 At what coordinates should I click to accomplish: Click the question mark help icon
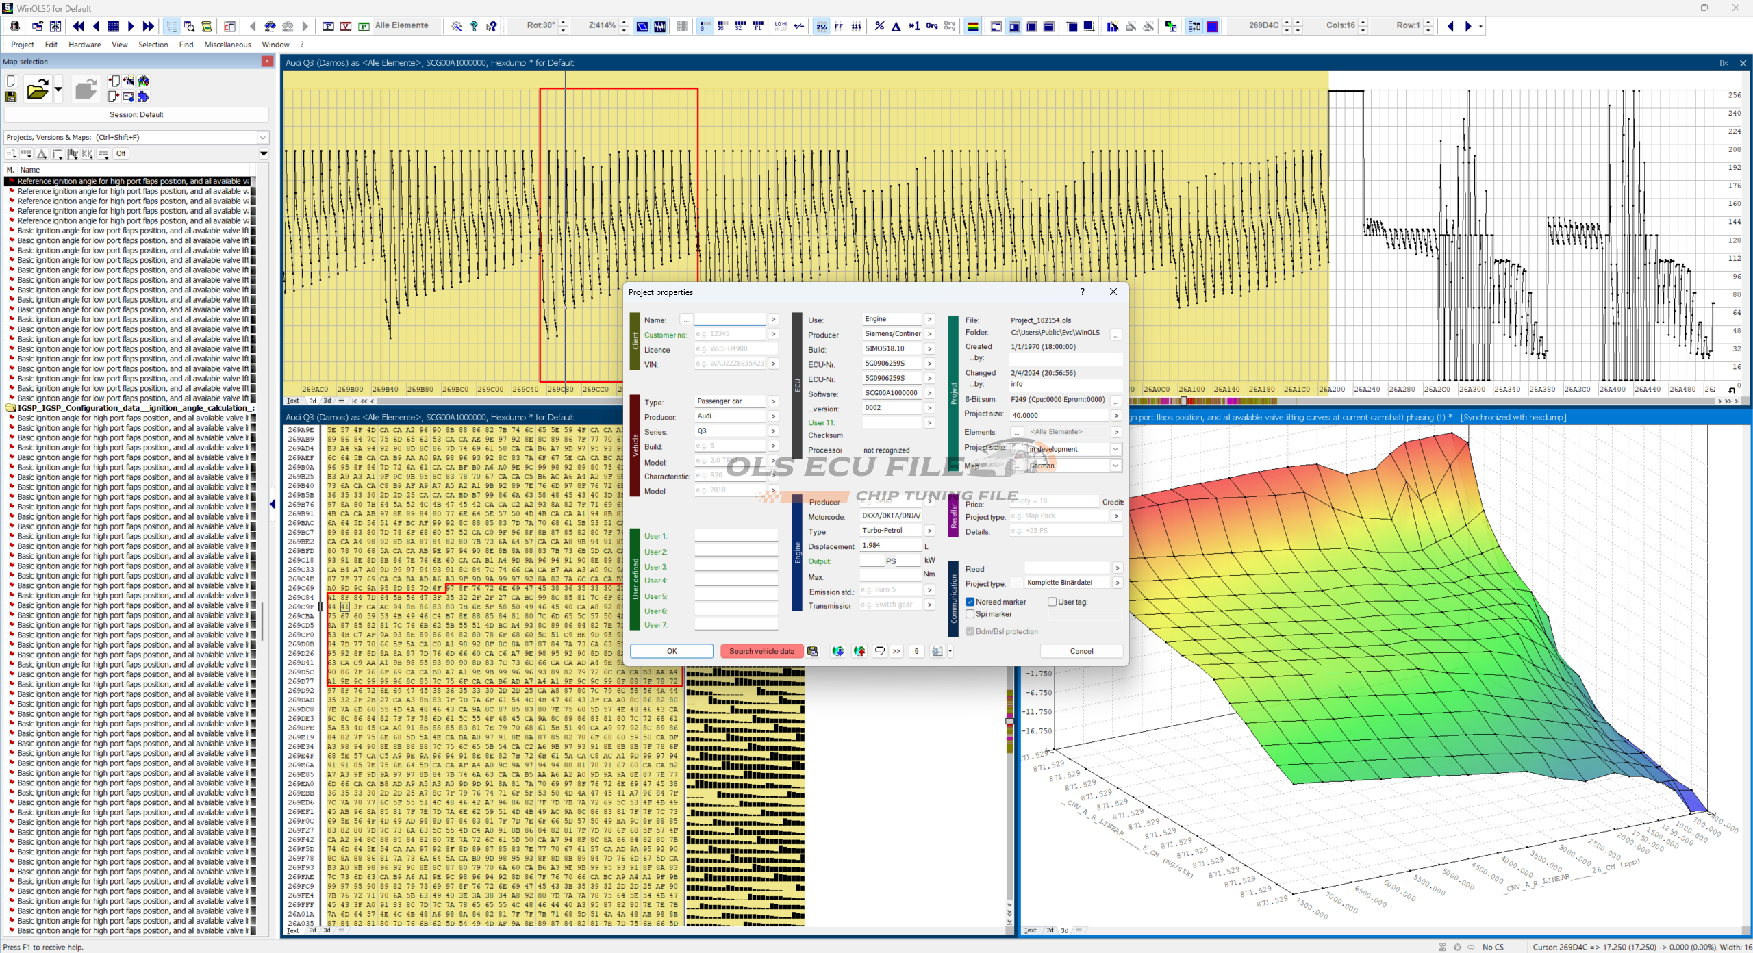pos(474,26)
